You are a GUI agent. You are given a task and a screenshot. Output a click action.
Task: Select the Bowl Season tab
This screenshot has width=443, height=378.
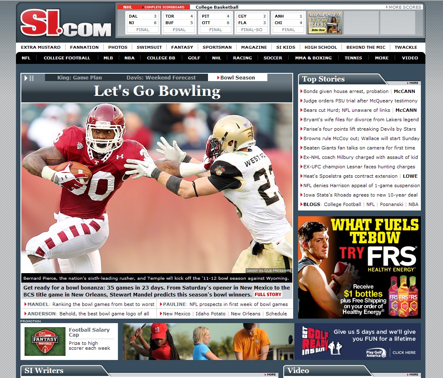(237, 78)
